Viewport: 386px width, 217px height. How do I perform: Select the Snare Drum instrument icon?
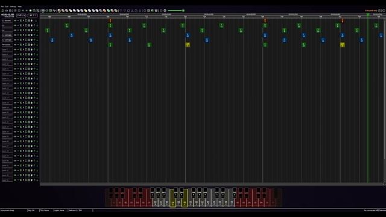[71, 11]
